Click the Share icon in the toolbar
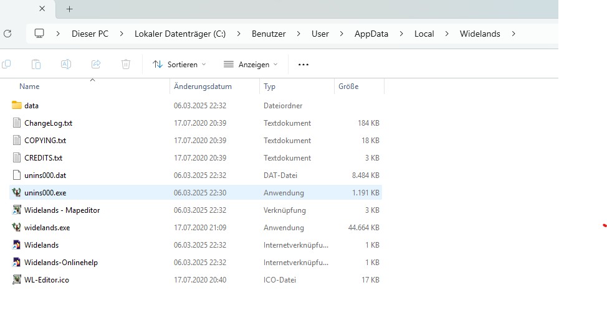 (96, 64)
